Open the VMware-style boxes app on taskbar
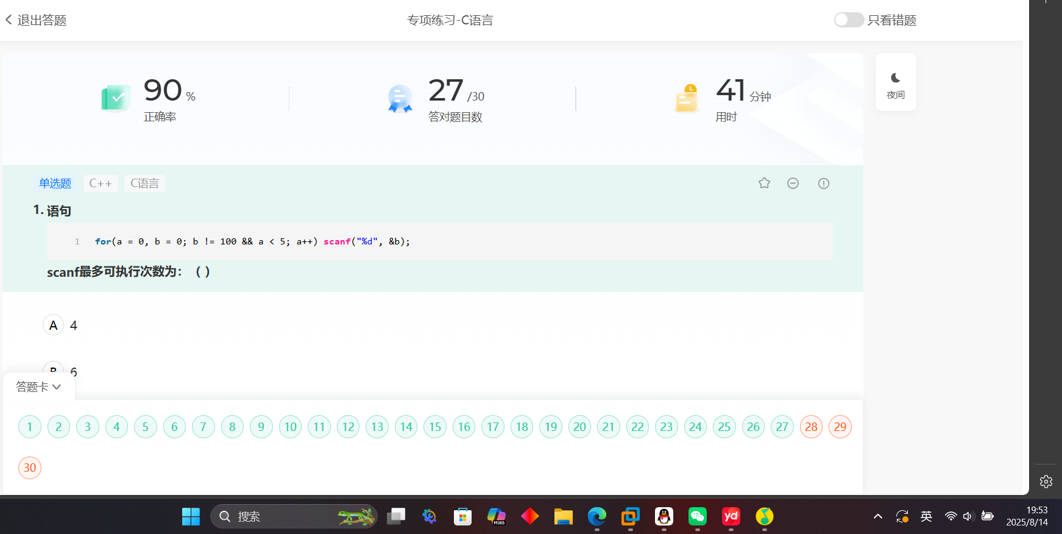1062x534 pixels. pyautogui.click(x=631, y=516)
